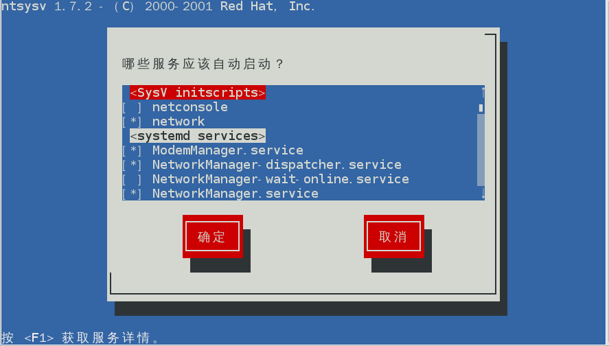
Task: Select the NetworkManager.service label
Action: 235,194
